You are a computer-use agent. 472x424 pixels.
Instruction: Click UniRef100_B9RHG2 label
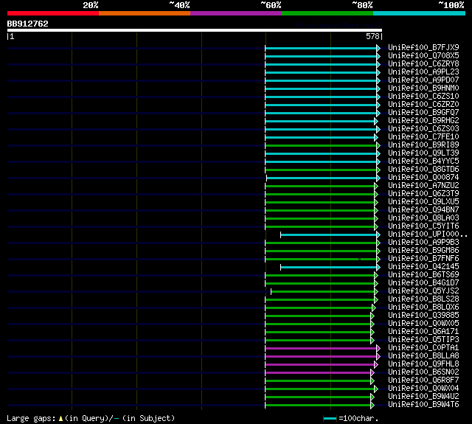pyautogui.click(x=423, y=121)
